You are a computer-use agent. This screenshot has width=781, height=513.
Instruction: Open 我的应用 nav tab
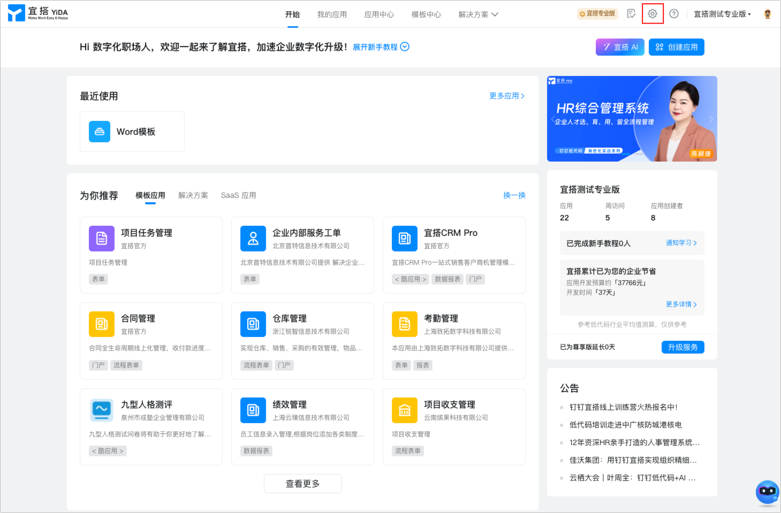pos(332,14)
